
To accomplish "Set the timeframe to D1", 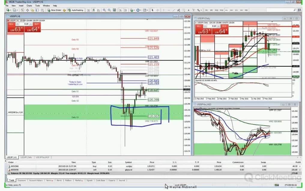I will [236, 10].
